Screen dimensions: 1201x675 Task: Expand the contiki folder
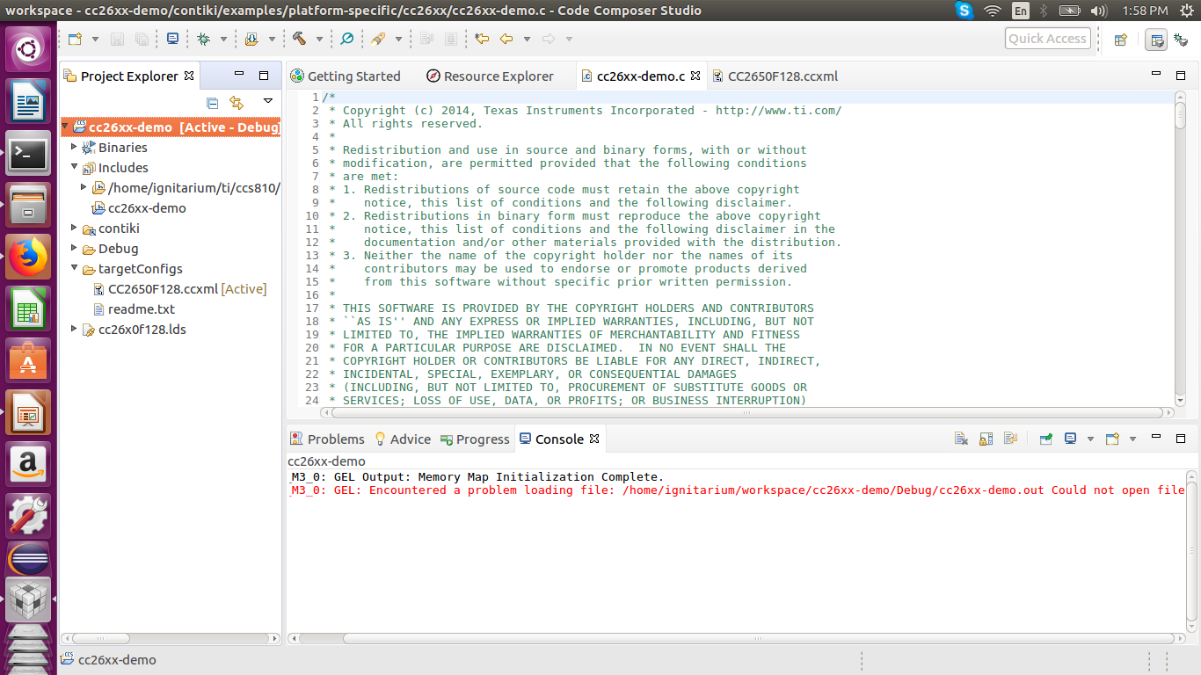[x=75, y=229]
